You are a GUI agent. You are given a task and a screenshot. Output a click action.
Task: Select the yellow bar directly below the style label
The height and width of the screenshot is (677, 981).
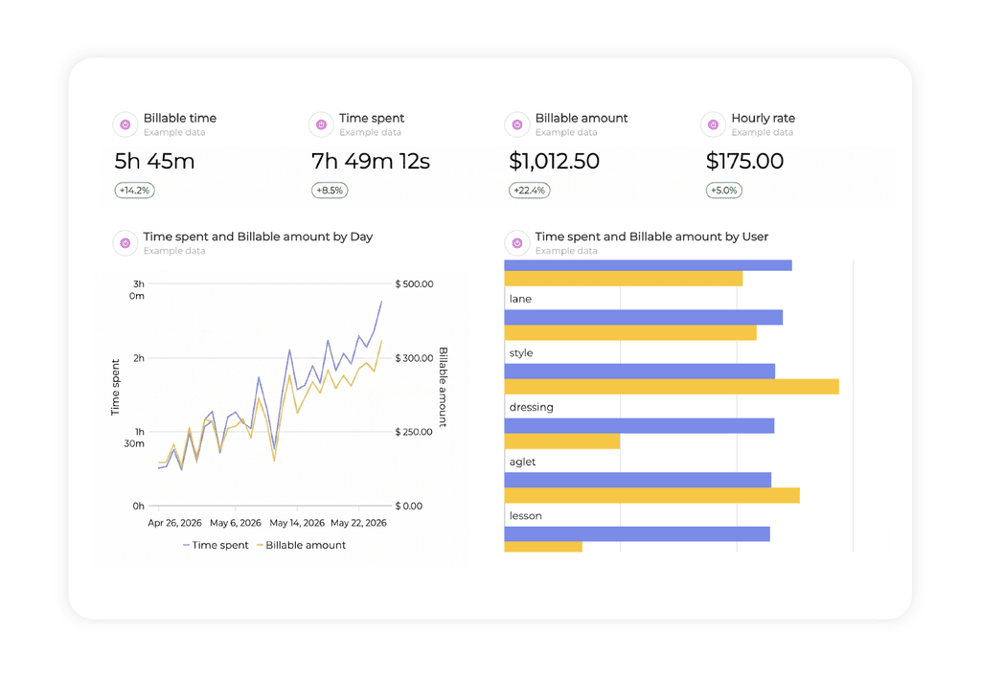pos(672,387)
